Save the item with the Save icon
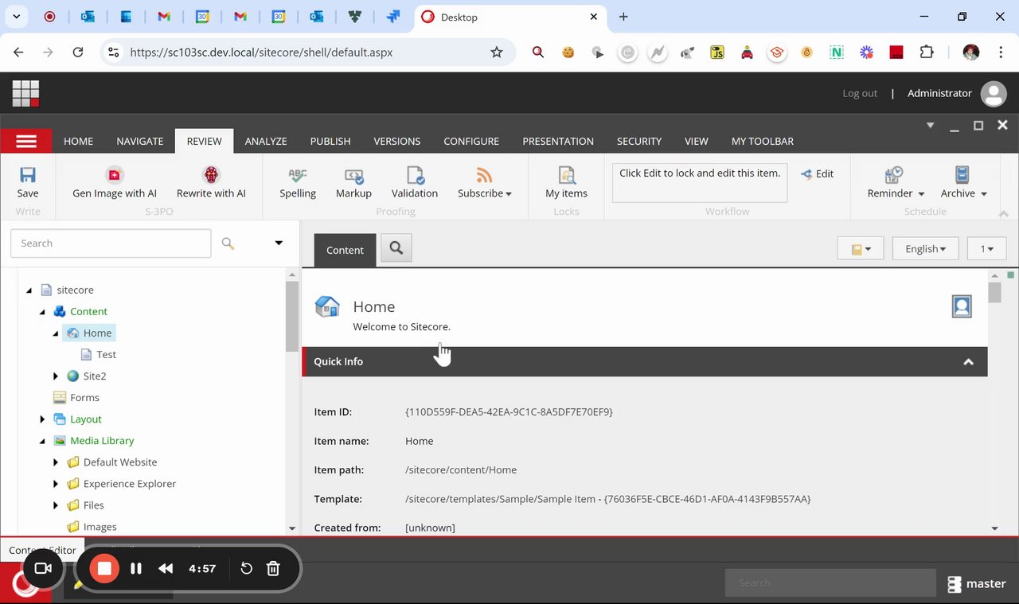The image size is (1019, 604). click(x=28, y=182)
